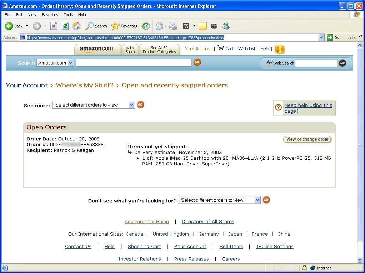The height and width of the screenshot is (273, 365).
Task: Expand the Links toolbar chevron
Action: pyautogui.click(x=361, y=36)
